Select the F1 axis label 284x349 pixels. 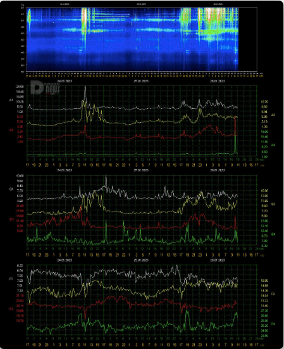tap(11, 279)
